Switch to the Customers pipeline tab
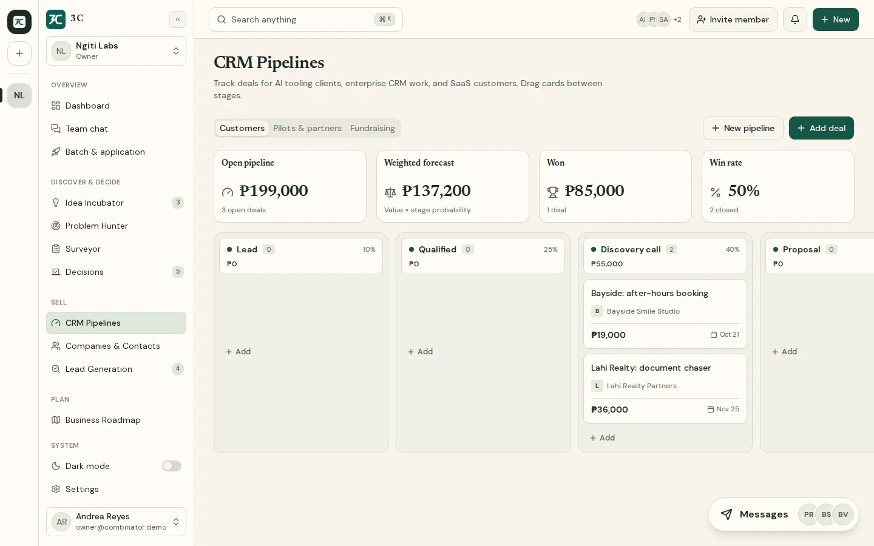 (x=242, y=128)
